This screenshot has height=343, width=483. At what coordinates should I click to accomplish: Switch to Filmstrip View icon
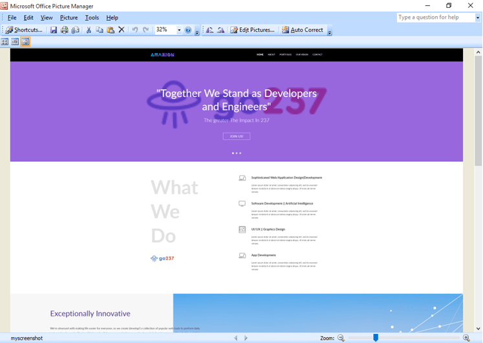[15, 42]
